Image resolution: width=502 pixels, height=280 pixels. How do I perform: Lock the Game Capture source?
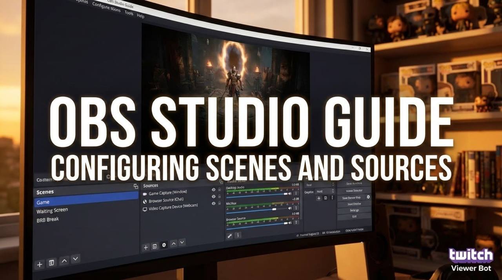click(x=219, y=190)
